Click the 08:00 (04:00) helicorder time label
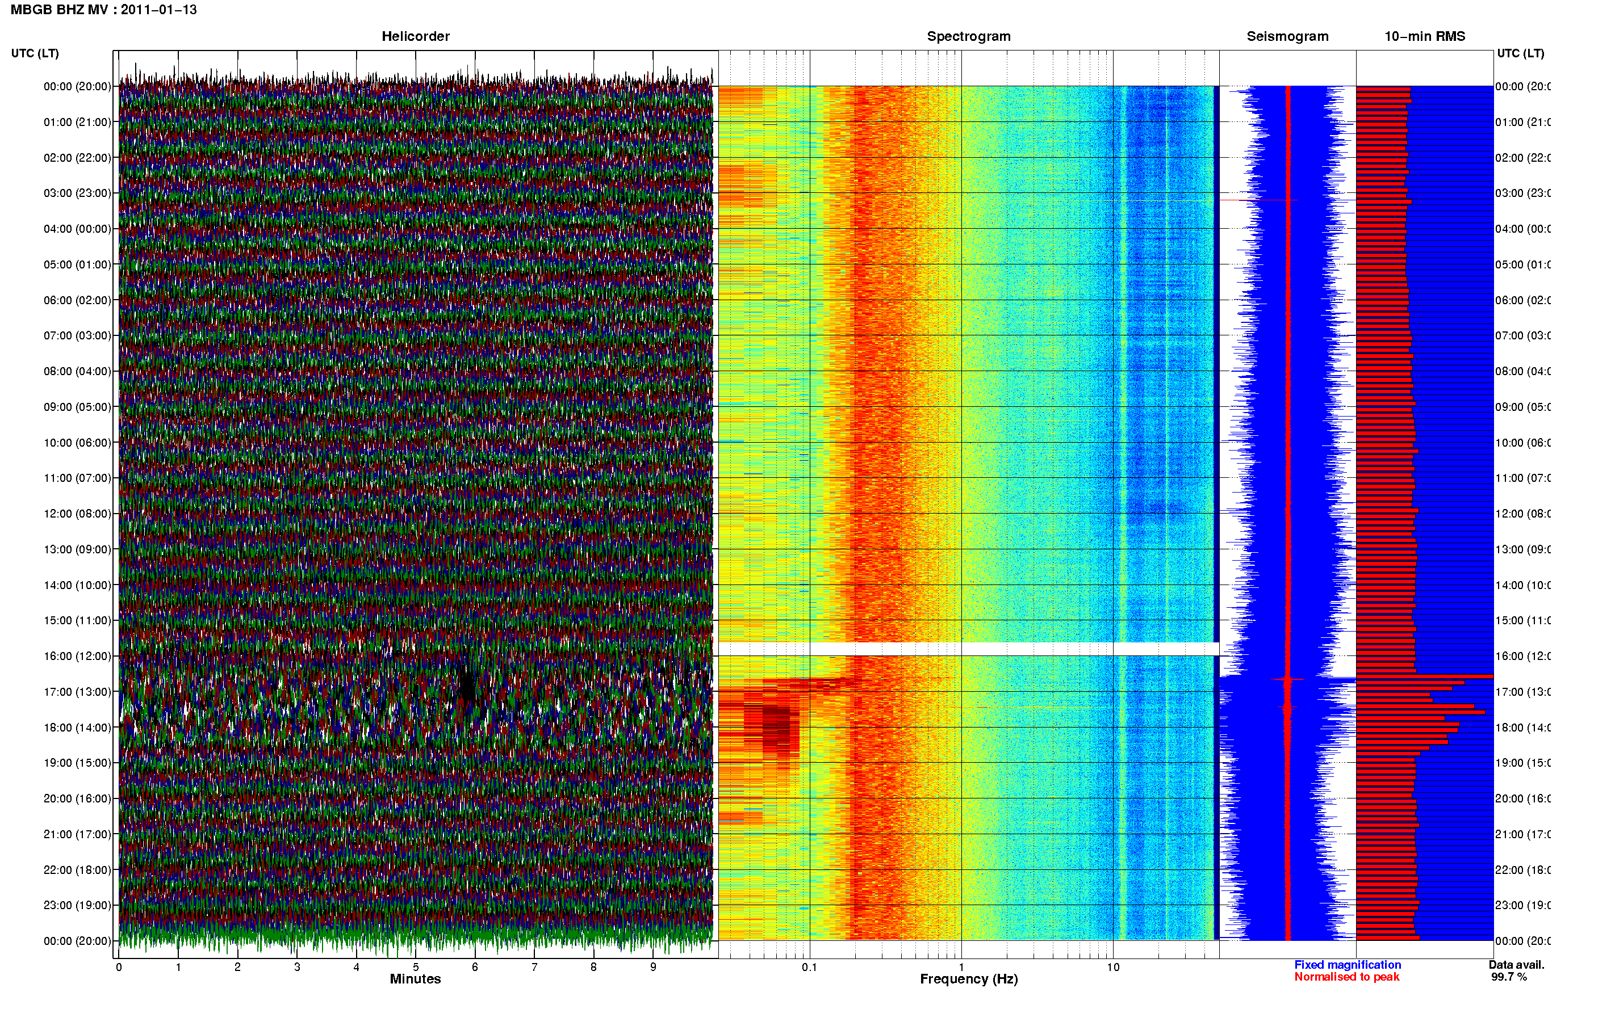The height and width of the screenshot is (1009, 1615). point(77,371)
